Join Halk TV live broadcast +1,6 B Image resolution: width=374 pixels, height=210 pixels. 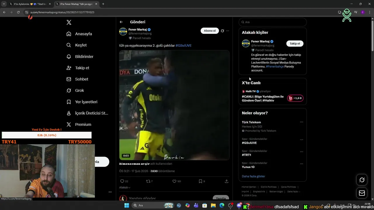click(x=295, y=98)
